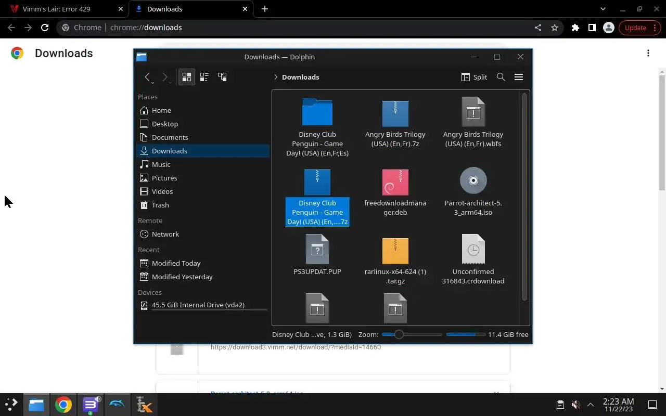Bookmark this page with star icon
This screenshot has height=416, width=666.
click(x=555, y=28)
